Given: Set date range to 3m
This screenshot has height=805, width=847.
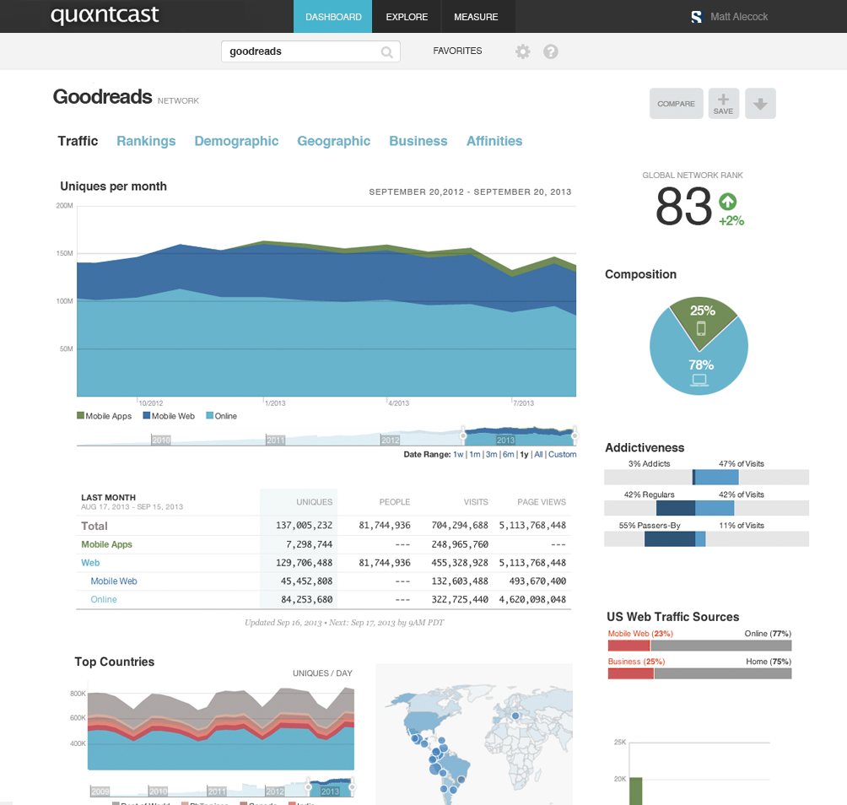Looking at the screenshot, I should tap(492, 454).
